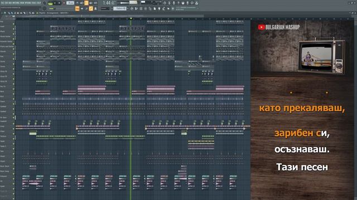Toggle the playlist snap magnet icon

5,13
